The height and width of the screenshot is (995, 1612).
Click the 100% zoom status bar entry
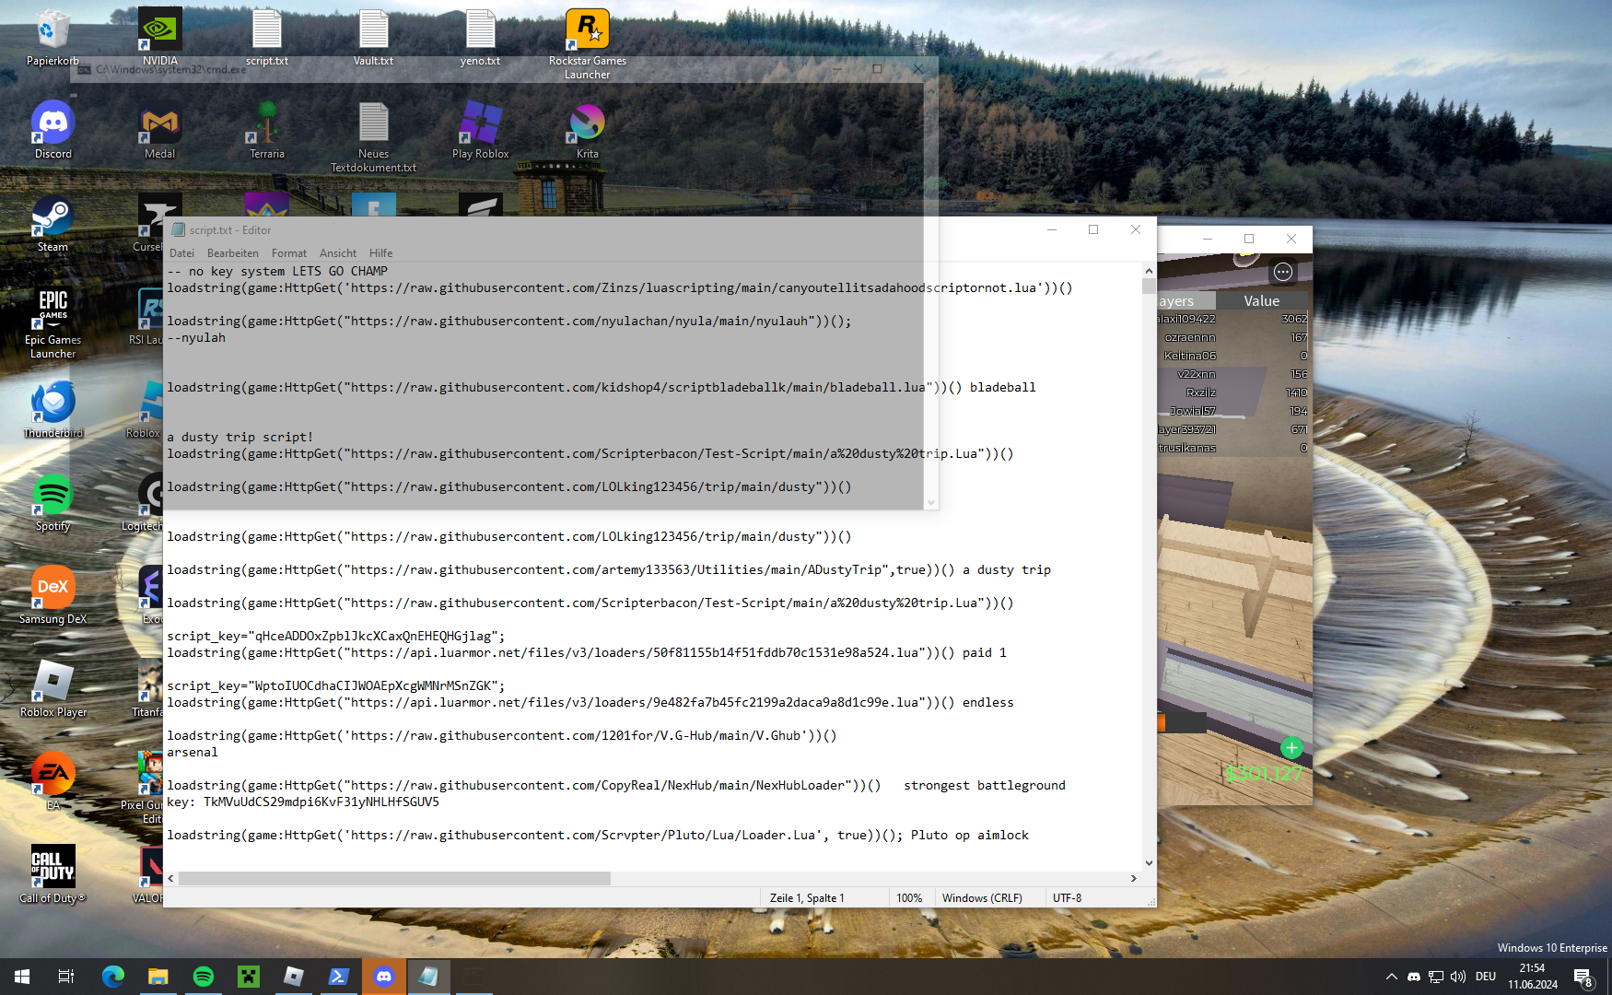909,898
